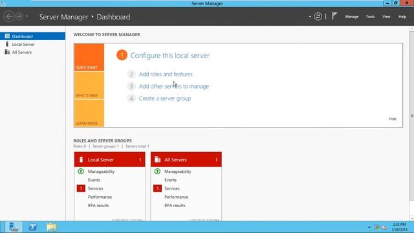Open the Quick Start tile
The height and width of the screenshot is (233, 414).
point(89,58)
